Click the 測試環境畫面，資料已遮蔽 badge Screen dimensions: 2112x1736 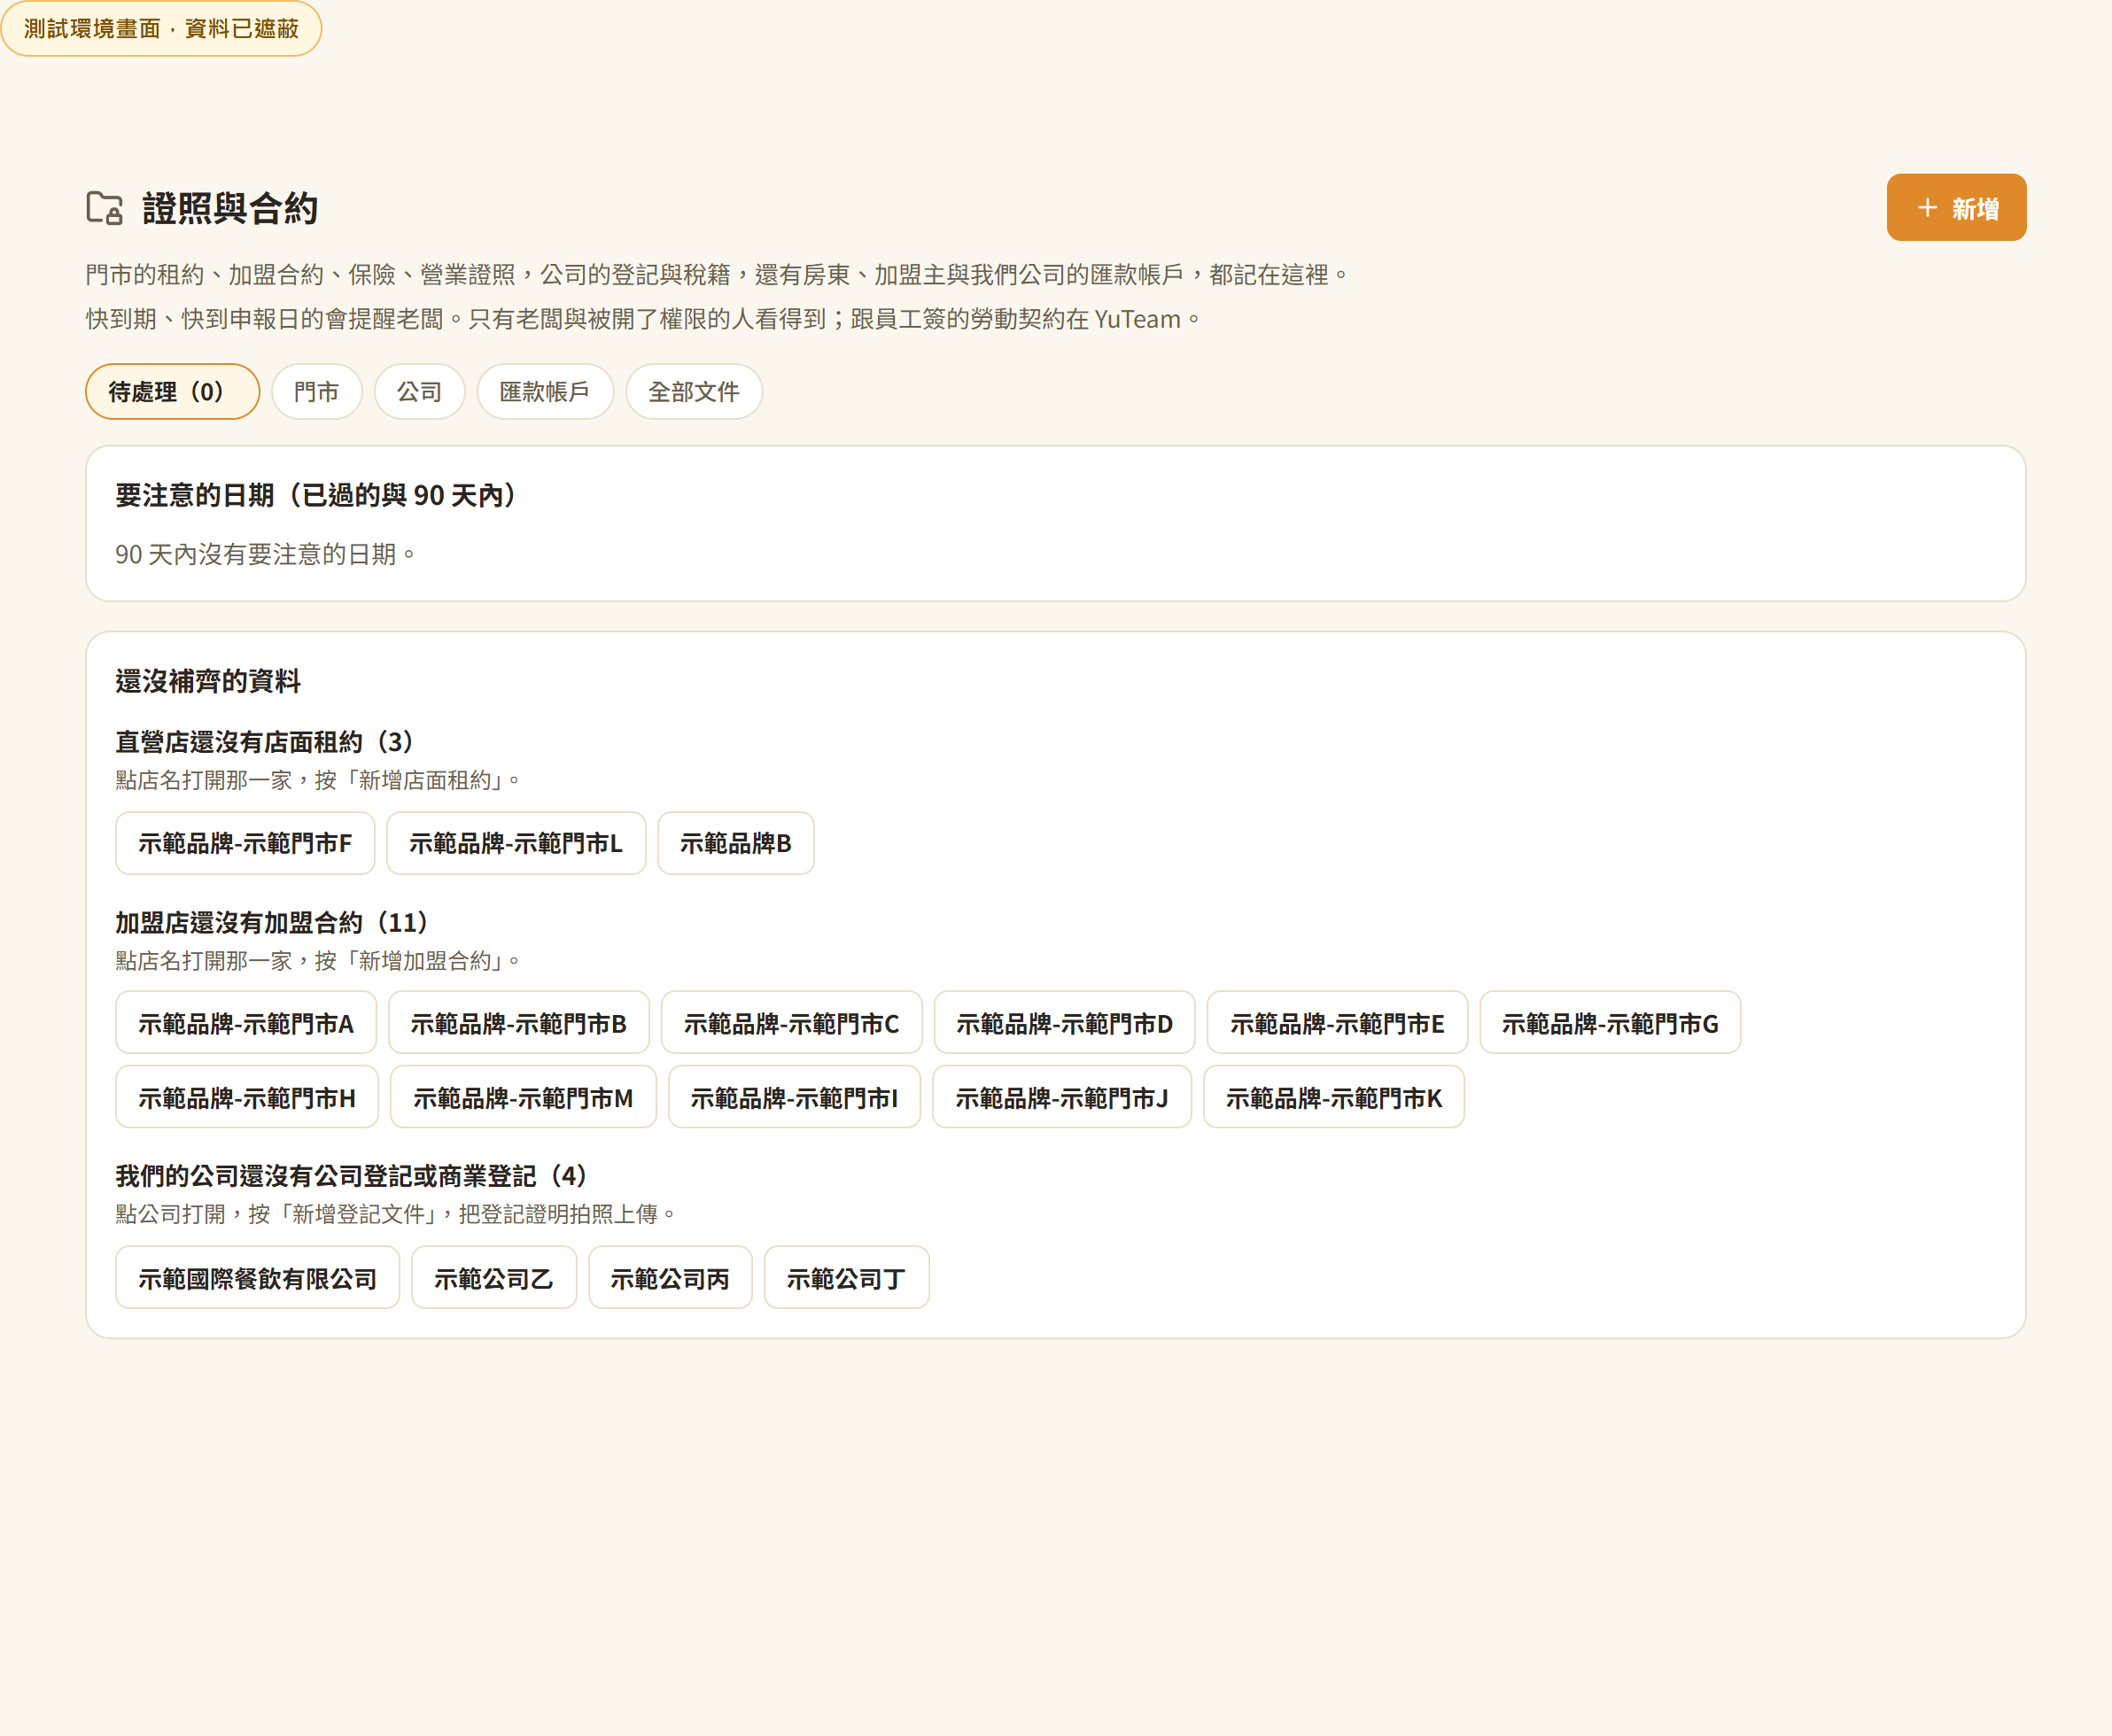pyautogui.click(x=161, y=28)
